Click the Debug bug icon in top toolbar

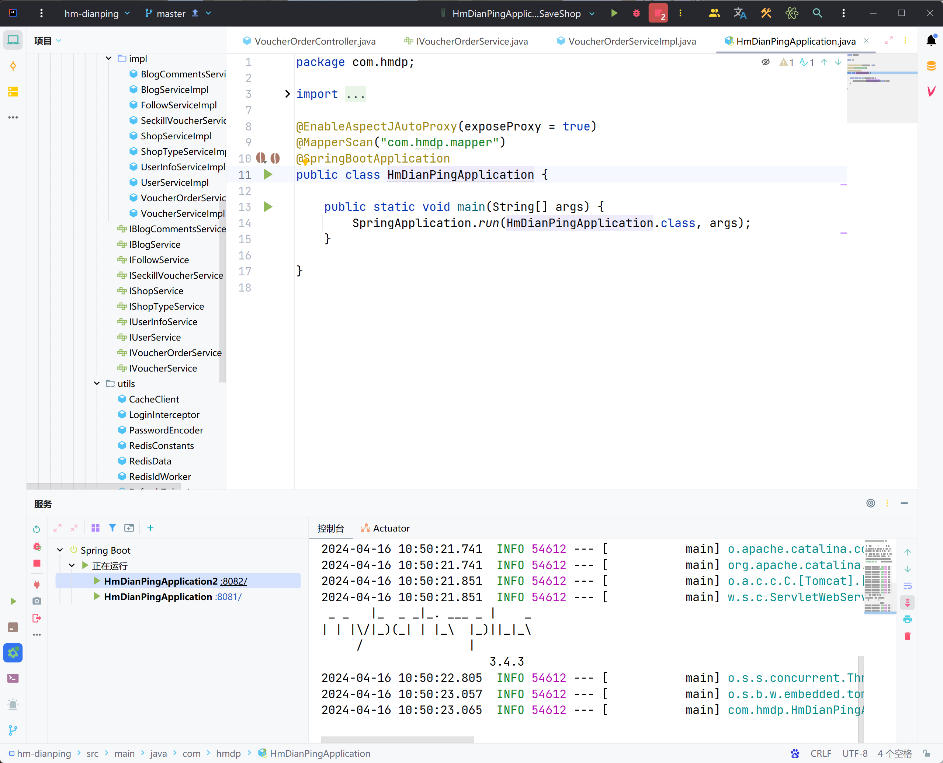[636, 13]
